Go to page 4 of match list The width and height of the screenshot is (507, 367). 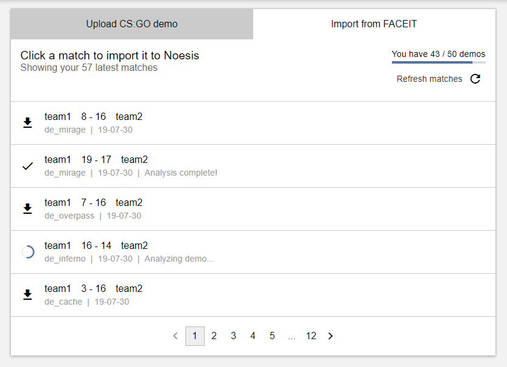(253, 336)
